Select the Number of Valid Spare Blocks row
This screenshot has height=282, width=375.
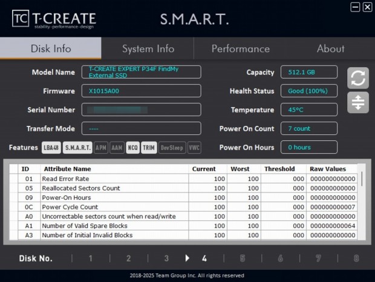click(x=183, y=226)
